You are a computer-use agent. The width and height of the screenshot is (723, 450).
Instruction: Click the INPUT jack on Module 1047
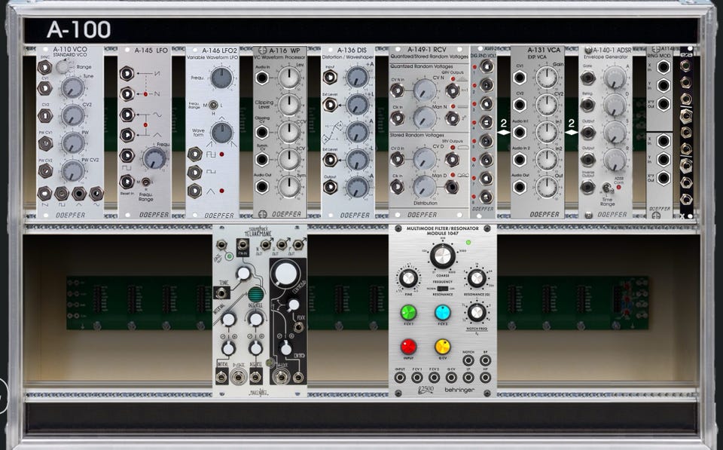[x=400, y=378]
